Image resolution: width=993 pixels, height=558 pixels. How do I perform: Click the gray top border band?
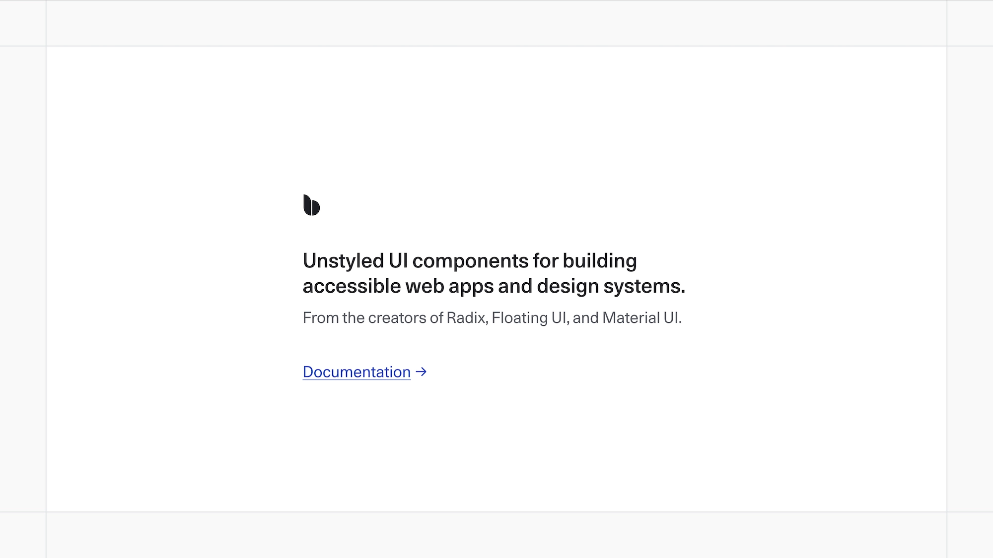point(496,23)
